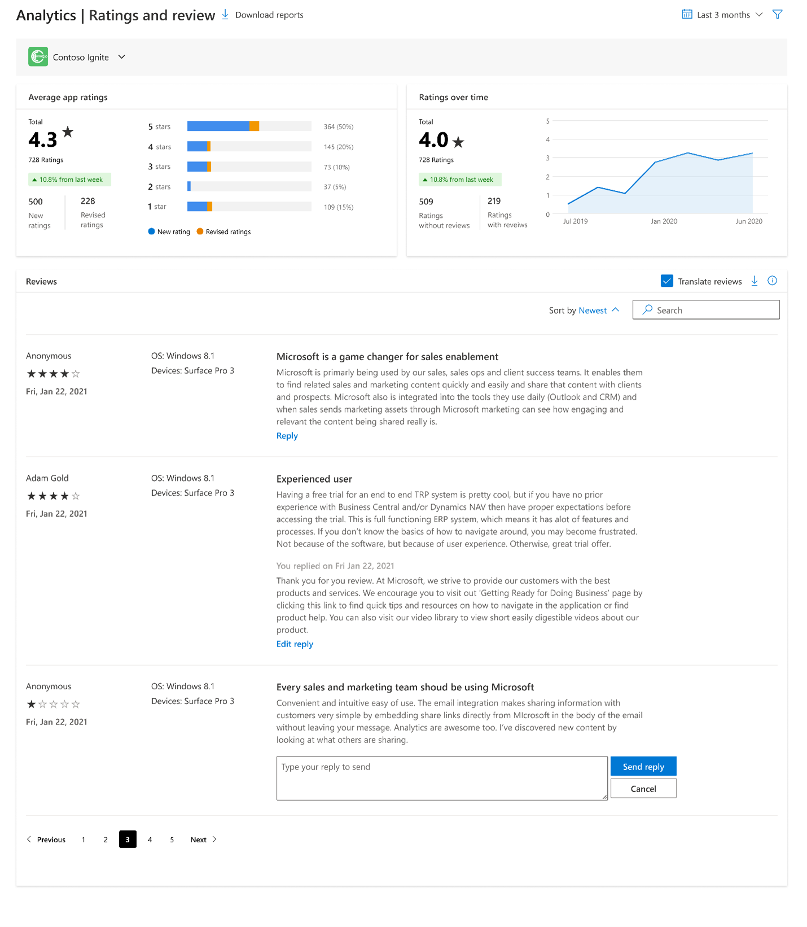Click the 3 stars rating bar
Screen dimensions: 807x927
[x=249, y=167]
